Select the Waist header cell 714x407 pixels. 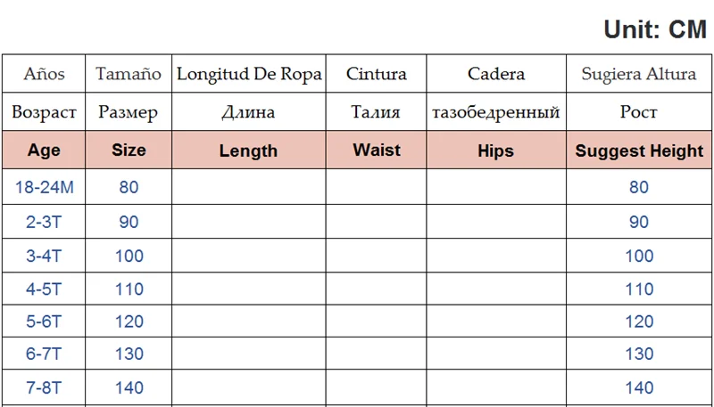[376, 150]
